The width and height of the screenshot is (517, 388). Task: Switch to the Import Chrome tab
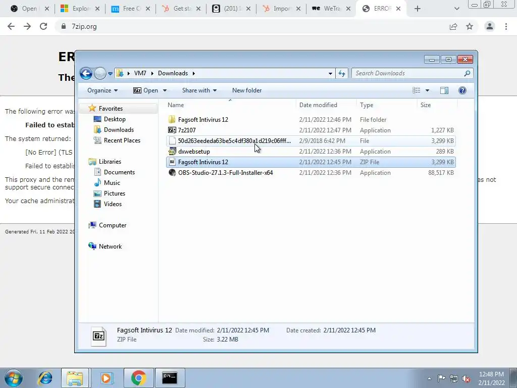281,9
